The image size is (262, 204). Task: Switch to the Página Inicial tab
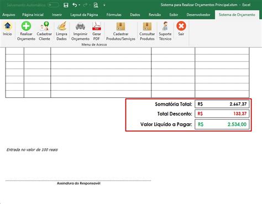tap(33, 15)
